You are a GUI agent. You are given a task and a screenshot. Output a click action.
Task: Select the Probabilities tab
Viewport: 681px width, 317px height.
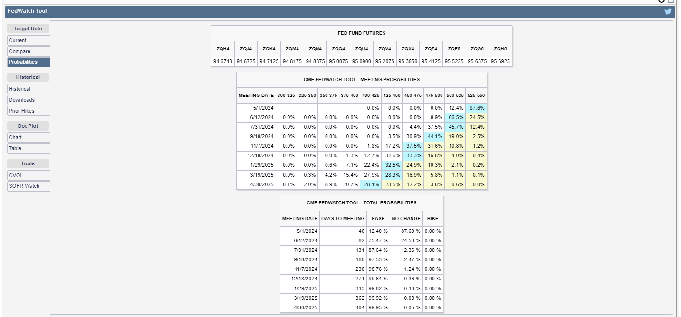(29, 62)
